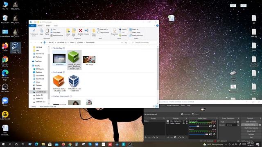The image size is (262, 147).
Task: Add a new source in OBS Sources panel
Action: pyautogui.click(x=168, y=137)
